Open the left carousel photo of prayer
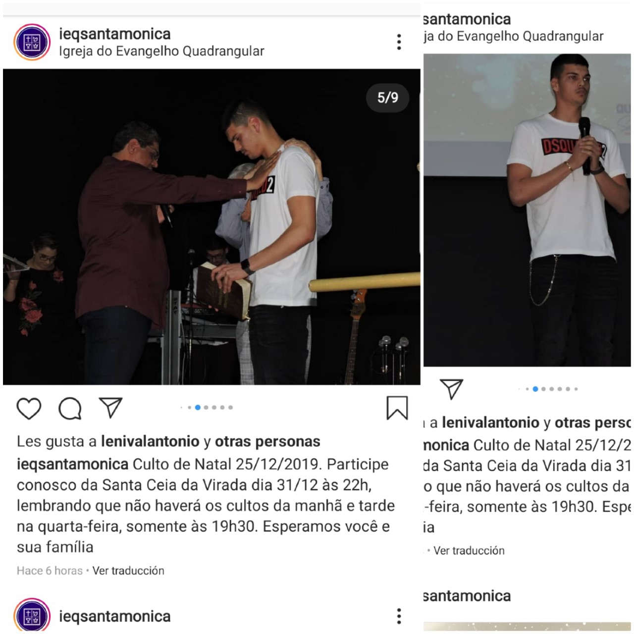Screen dimensions: 634x634 click(x=211, y=227)
